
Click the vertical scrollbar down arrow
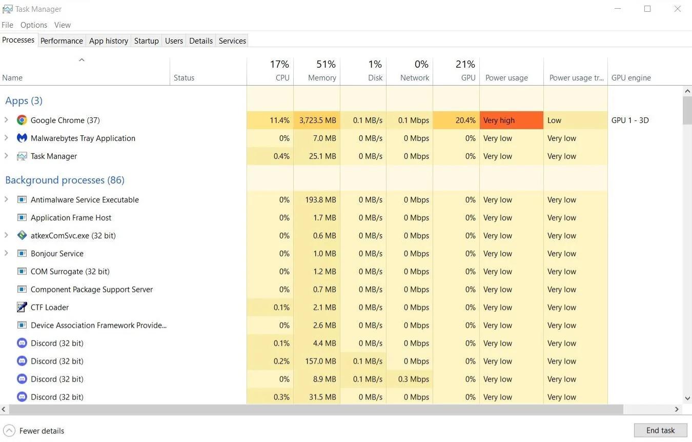[687, 398]
